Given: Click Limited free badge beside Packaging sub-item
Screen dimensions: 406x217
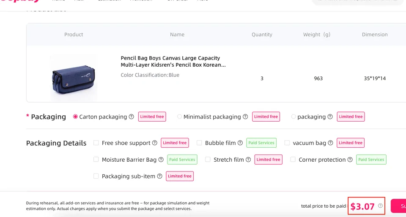Looking at the screenshot, I should (180, 176).
